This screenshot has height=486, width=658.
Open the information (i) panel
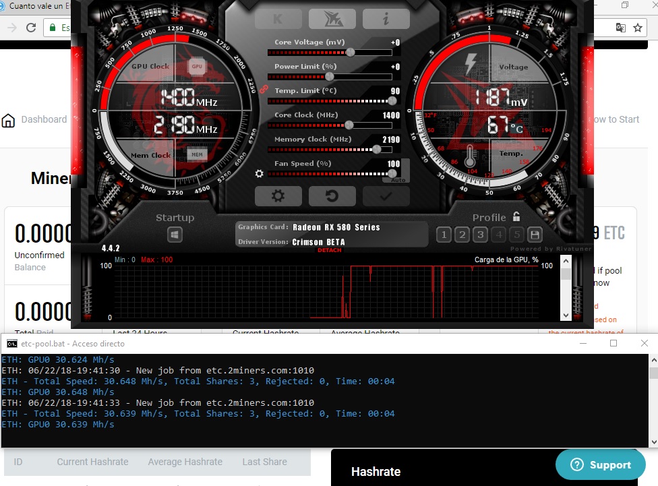tap(386, 19)
